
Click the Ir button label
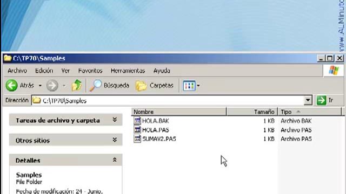click(x=330, y=100)
